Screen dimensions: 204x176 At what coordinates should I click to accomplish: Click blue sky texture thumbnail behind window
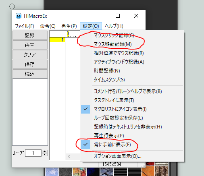coord(52,172)
